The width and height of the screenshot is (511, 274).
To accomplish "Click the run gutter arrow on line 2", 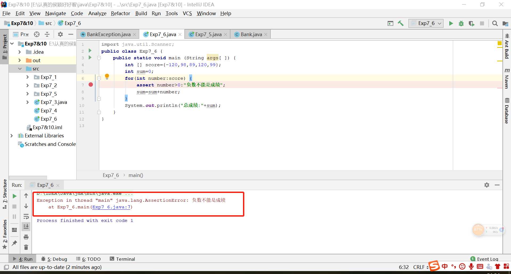I will (x=90, y=51).
